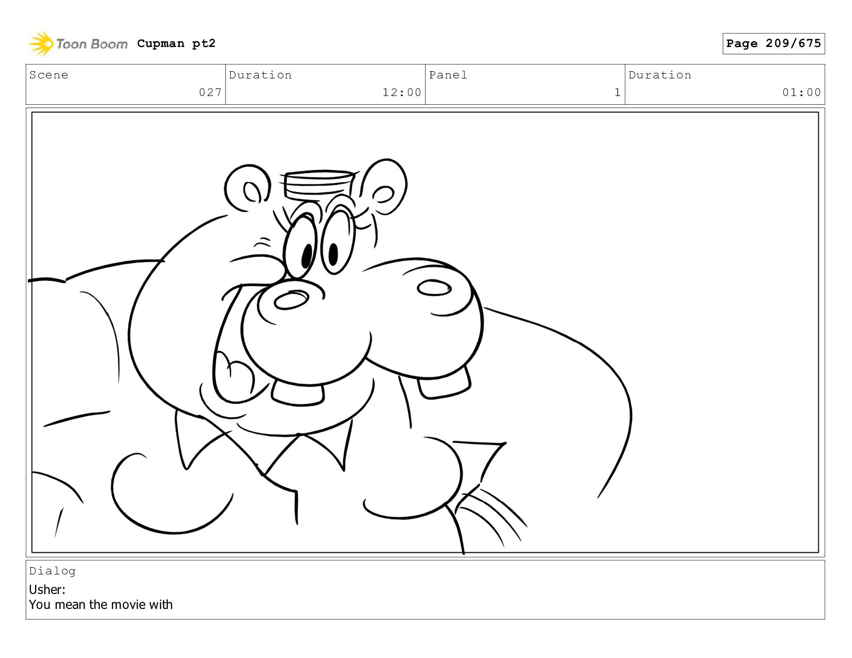The image size is (852, 658).
Task: Select the scene duration value "12:00"
Action: coord(402,92)
